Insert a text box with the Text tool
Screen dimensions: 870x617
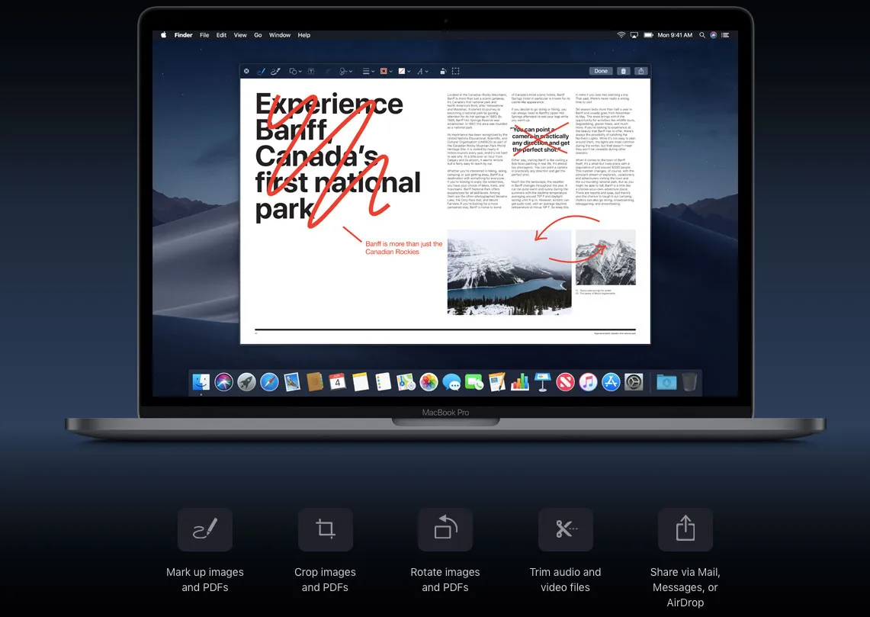tap(310, 70)
